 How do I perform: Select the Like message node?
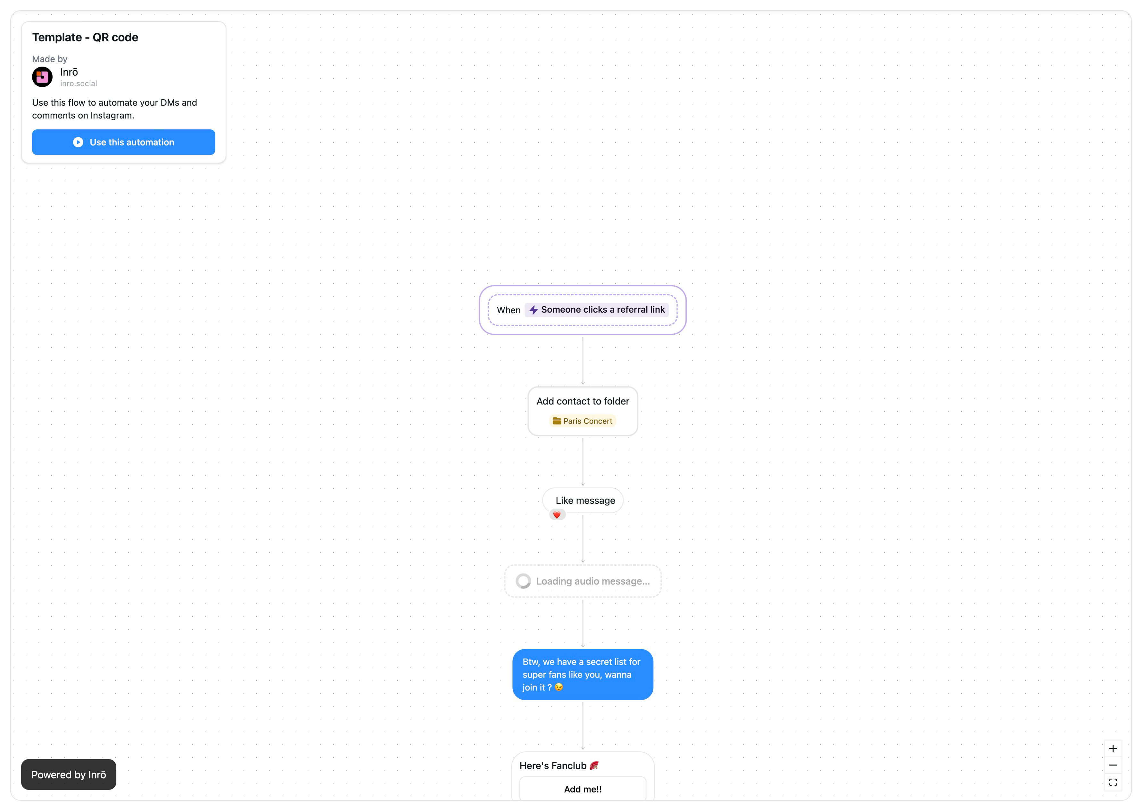pyautogui.click(x=583, y=500)
